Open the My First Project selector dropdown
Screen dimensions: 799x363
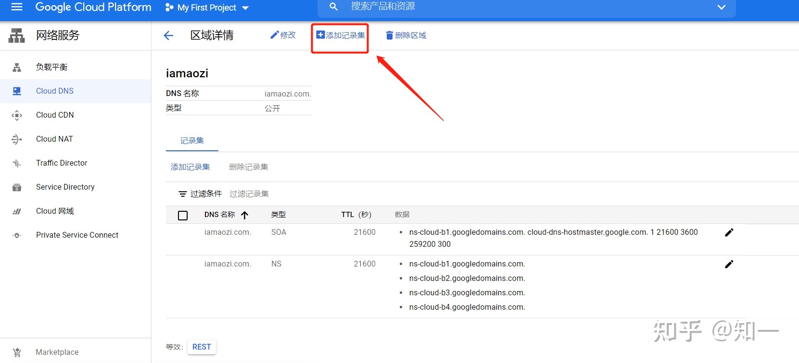pyautogui.click(x=207, y=8)
